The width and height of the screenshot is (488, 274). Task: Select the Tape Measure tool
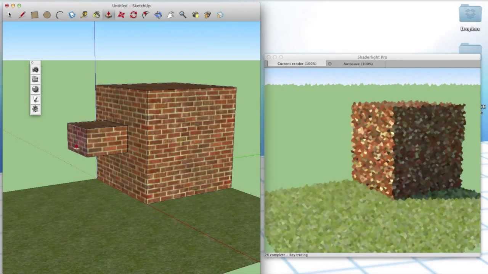(84, 15)
